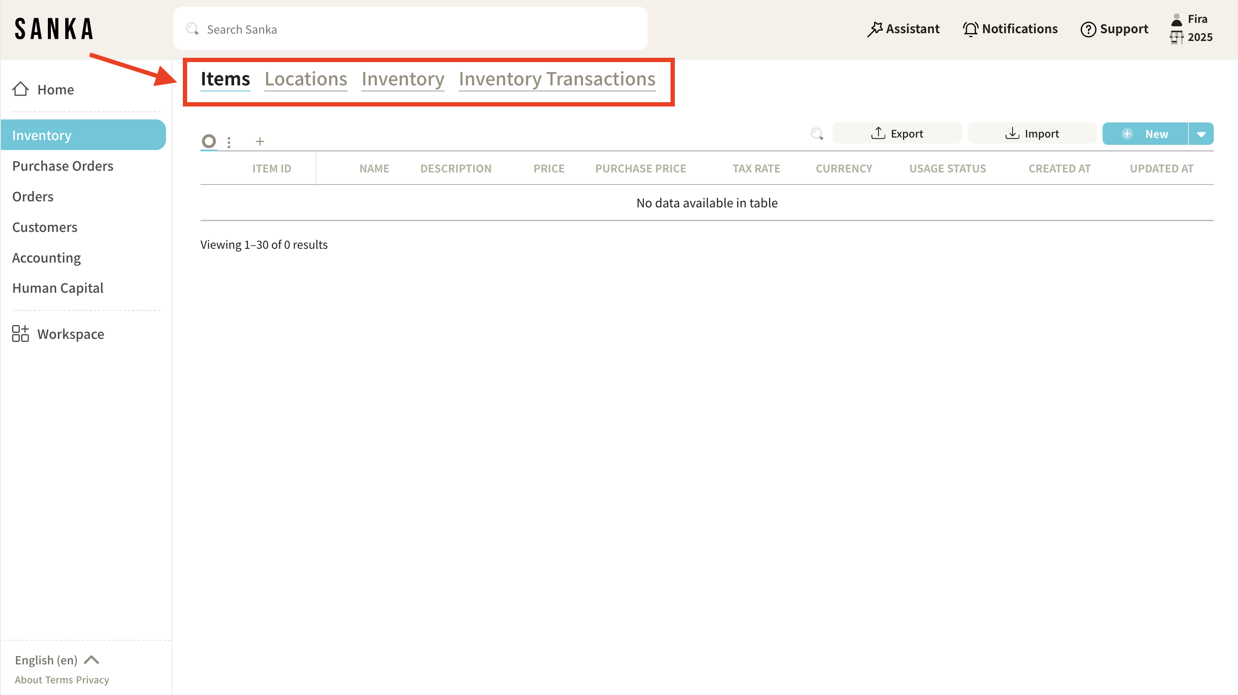Add a new view with plus icon
Image resolution: width=1238 pixels, height=695 pixels.
(260, 141)
